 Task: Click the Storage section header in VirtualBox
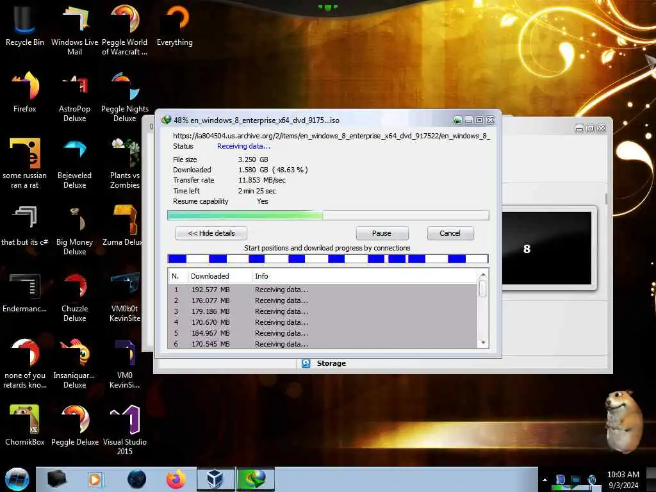point(331,363)
